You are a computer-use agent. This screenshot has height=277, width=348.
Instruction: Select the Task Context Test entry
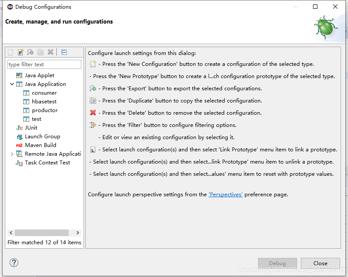(47, 163)
